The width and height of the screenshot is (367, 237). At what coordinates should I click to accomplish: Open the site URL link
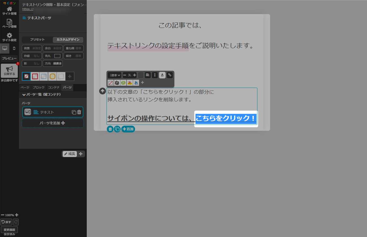(x=28, y=9)
